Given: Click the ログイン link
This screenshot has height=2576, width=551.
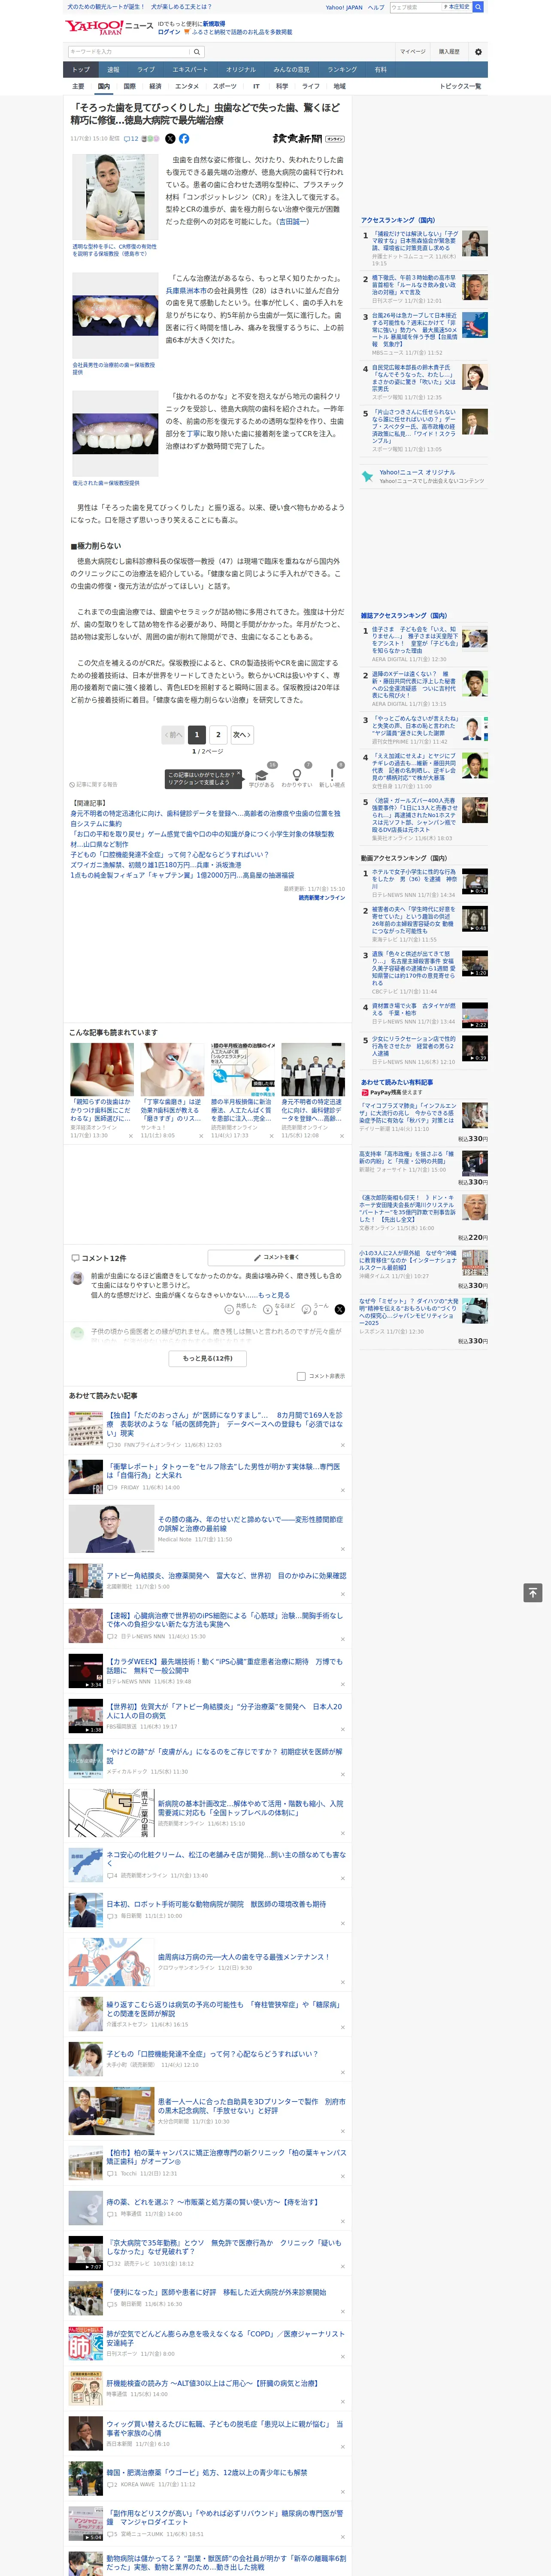Looking at the screenshot, I should point(169,32).
